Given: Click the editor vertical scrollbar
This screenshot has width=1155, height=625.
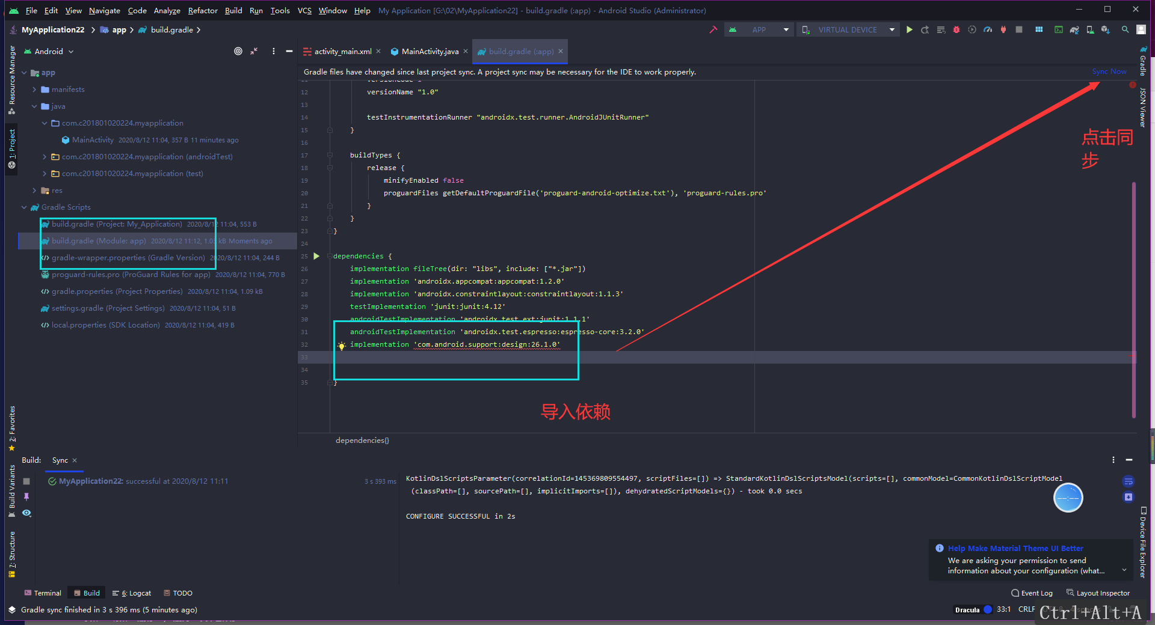Looking at the screenshot, I should (1134, 300).
